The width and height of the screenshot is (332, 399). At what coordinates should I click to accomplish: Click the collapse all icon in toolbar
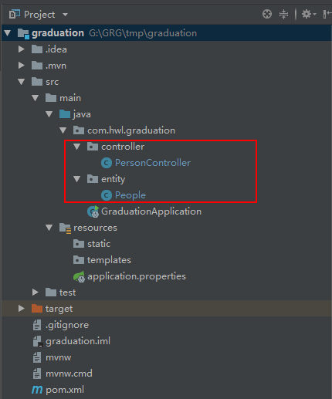coord(283,14)
